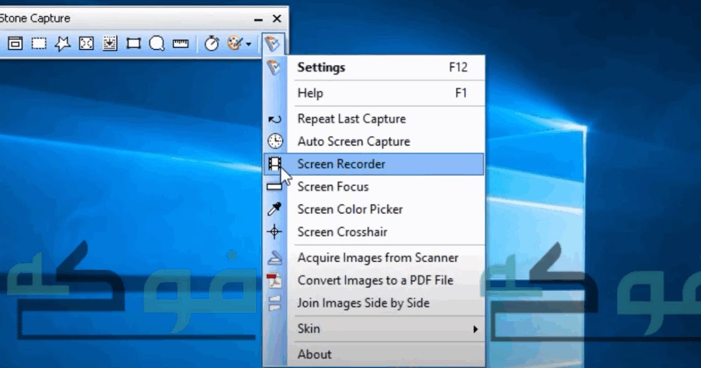This screenshot has height=368, width=701.
Task: Click Join Images Side by Side
Action: point(374,303)
